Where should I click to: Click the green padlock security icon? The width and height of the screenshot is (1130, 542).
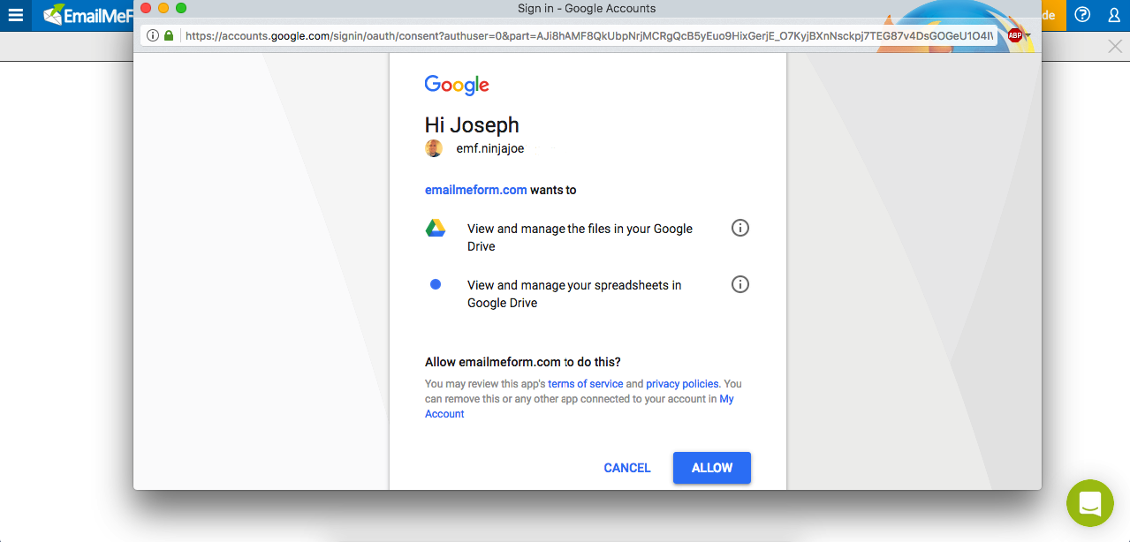tap(169, 35)
